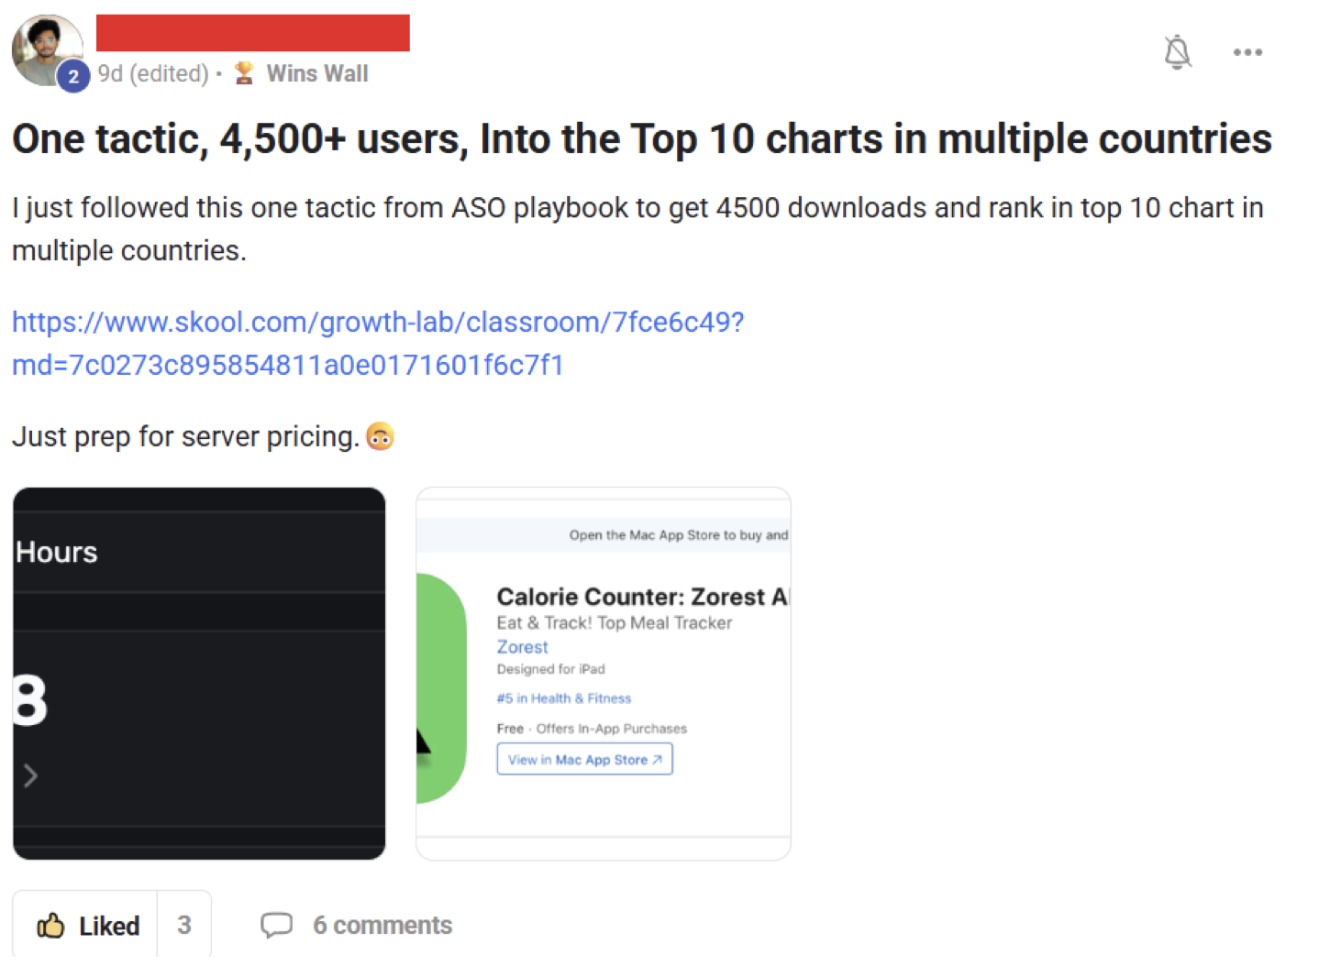Click the View in Mac App Store button

tap(584, 760)
